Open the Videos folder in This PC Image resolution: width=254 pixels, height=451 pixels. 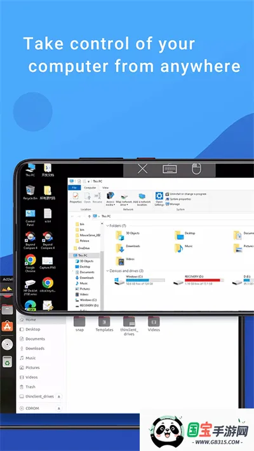[125, 261]
